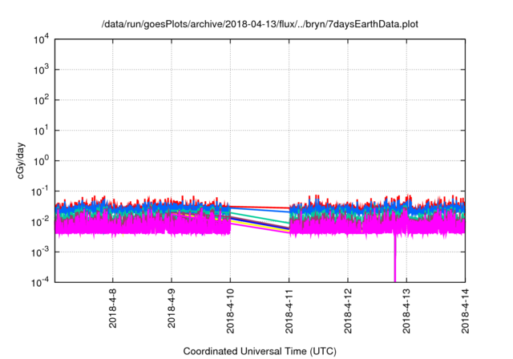
Task: Click the 10^1 y-axis tick label
Action: (x=41, y=131)
